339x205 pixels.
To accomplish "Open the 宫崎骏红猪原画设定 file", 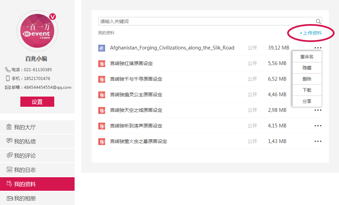I will click(132, 63).
